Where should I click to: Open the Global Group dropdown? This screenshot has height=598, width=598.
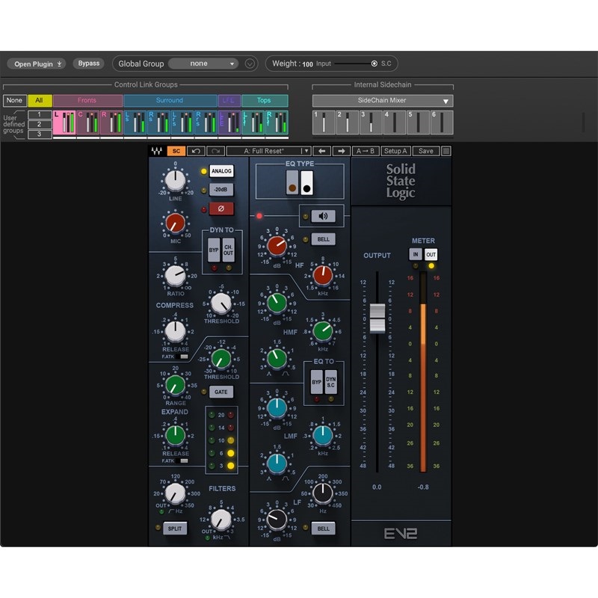pos(203,64)
